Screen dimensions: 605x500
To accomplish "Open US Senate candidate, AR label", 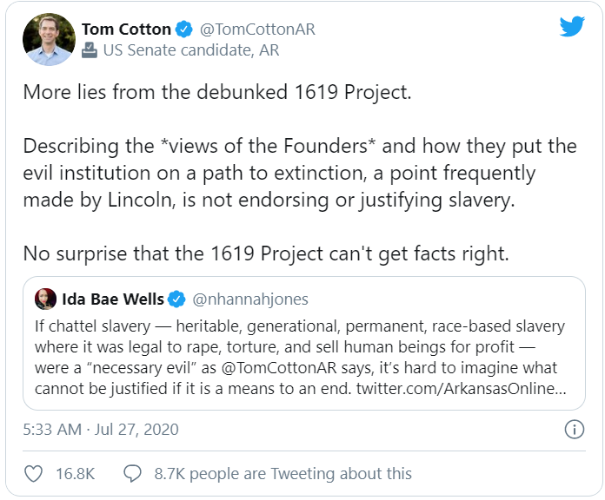I will pos(191,50).
